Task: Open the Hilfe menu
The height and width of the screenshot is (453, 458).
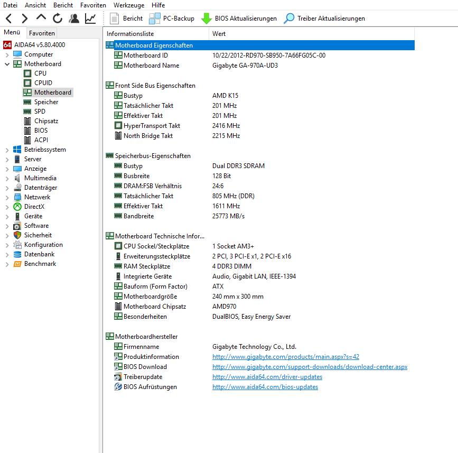Action: 158,5
